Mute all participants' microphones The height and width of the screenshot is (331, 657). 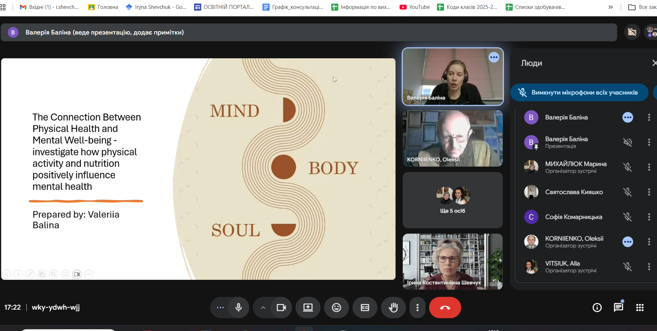(579, 92)
